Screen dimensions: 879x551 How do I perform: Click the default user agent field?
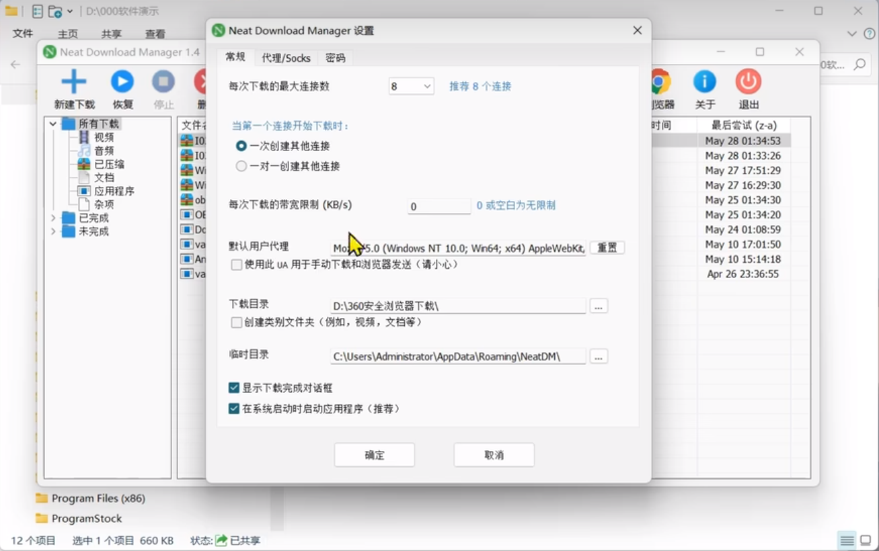(x=458, y=248)
